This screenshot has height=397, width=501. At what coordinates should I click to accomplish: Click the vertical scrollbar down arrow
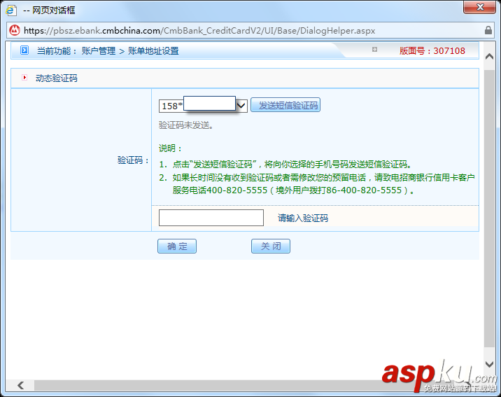(x=489, y=364)
